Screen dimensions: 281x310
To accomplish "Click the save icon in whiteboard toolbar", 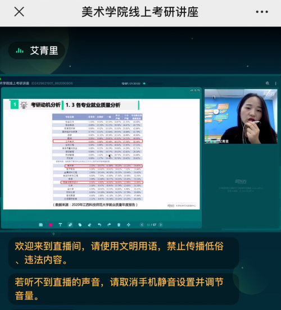I will pyautogui.click(x=41, y=225).
